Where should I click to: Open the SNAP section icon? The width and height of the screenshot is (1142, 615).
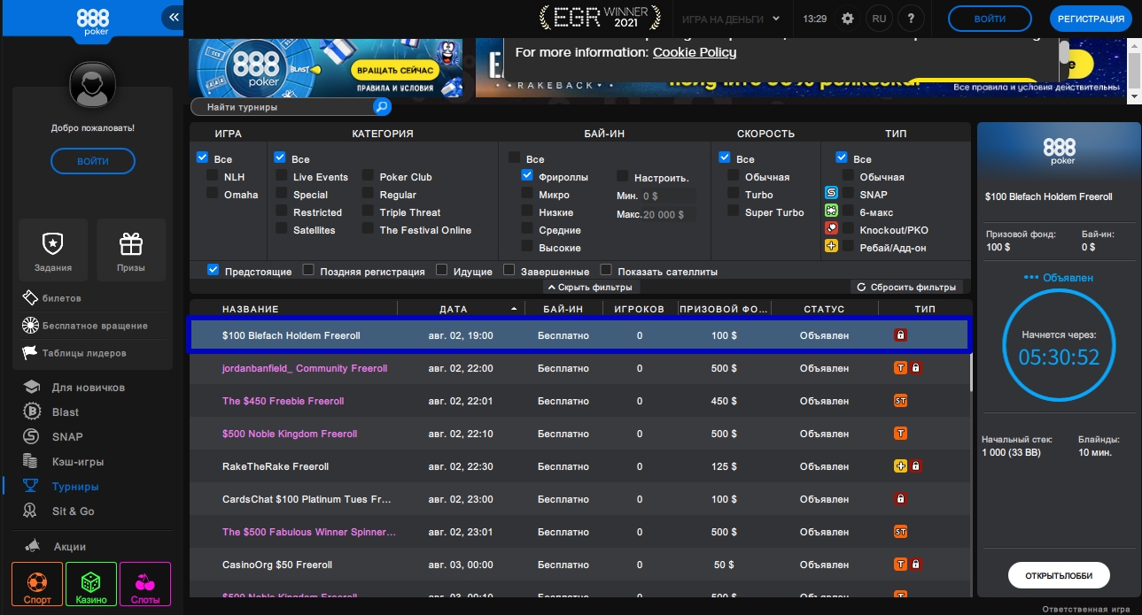(32, 437)
